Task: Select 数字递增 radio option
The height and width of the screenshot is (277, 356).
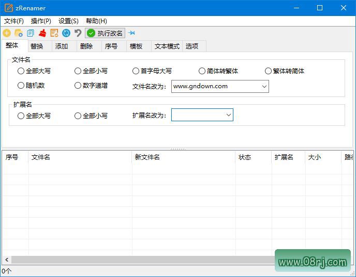Action: [91, 86]
